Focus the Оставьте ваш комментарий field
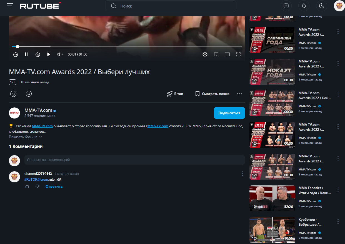The width and height of the screenshot is (345, 244). [x=134, y=160]
